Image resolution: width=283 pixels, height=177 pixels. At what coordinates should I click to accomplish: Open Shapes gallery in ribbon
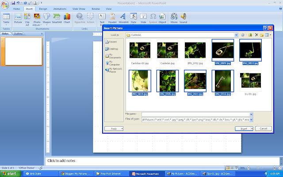click(46, 19)
